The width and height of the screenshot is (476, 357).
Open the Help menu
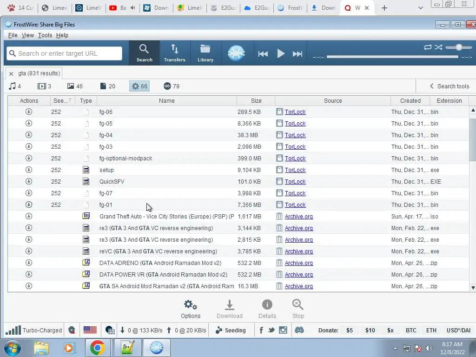pos(62,35)
